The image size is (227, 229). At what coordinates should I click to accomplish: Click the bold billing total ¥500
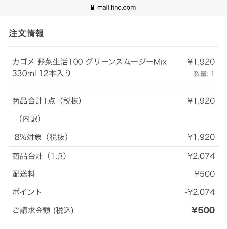click(x=203, y=210)
